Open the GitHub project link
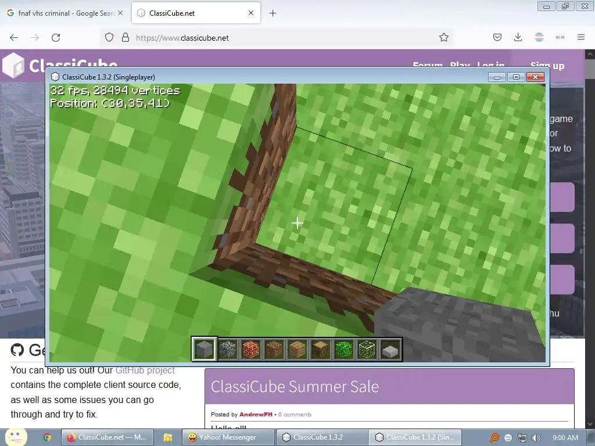 tap(145, 370)
